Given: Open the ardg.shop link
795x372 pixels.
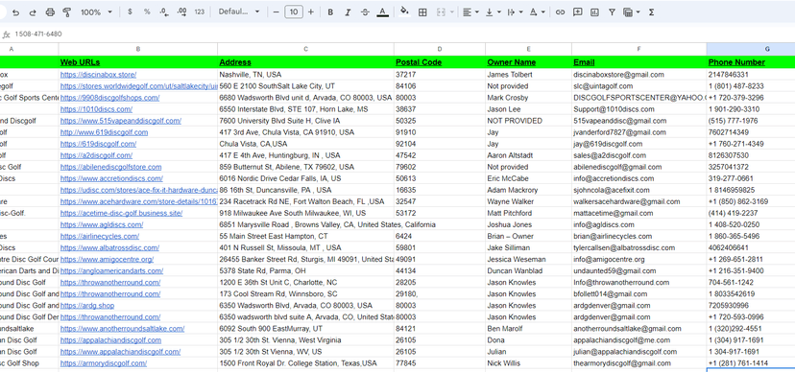Looking at the screenshot, I should [87, 306].
